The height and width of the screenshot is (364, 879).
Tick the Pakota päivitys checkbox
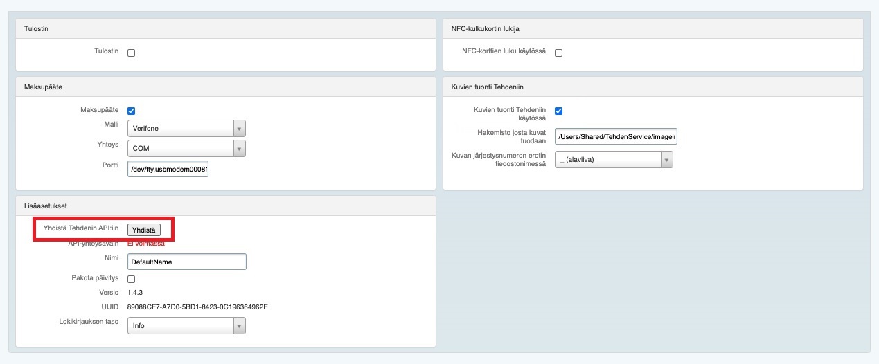click(132, 279)
